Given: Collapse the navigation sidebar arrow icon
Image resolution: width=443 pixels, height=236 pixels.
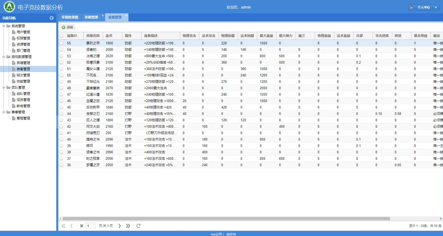Looking at the screenshot, I should click(52, 18).
